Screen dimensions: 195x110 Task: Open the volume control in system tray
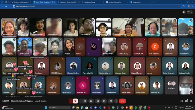coord(183,107)
